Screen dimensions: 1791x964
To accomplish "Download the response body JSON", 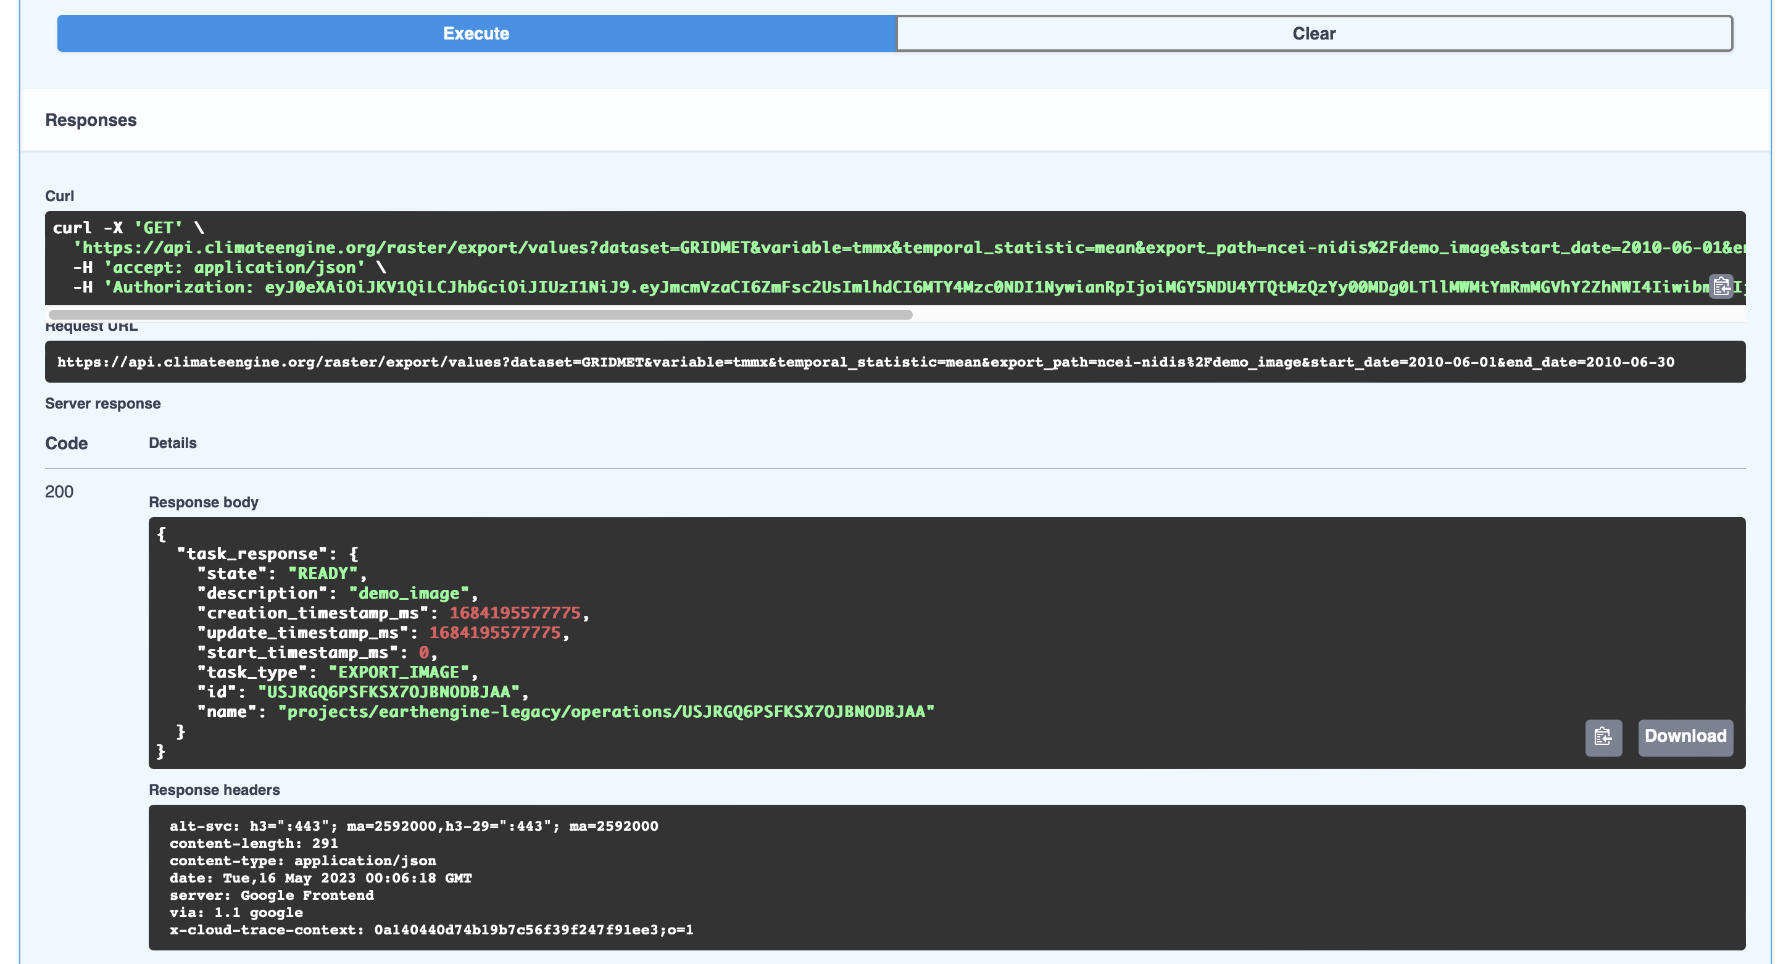I will pos(1685,737).
